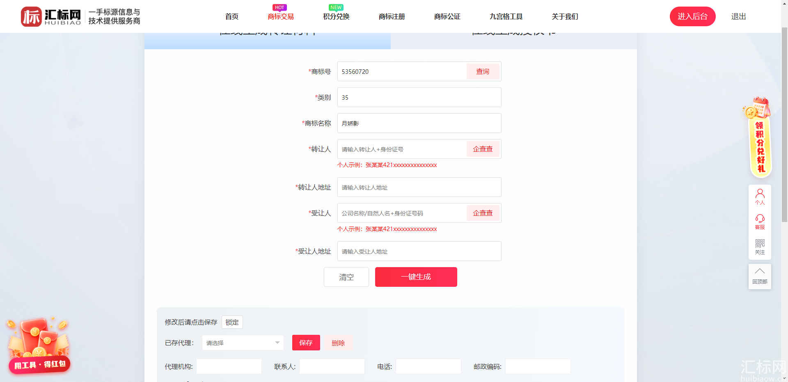The image size is (788, 382).
Task: Click the page vertical scrollbar thumb
Action: [x=784, y=124]
